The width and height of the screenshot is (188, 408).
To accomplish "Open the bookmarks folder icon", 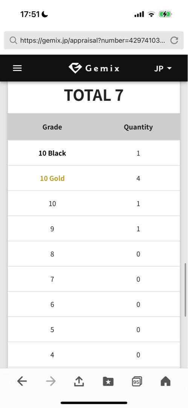I will click(108, 382).
